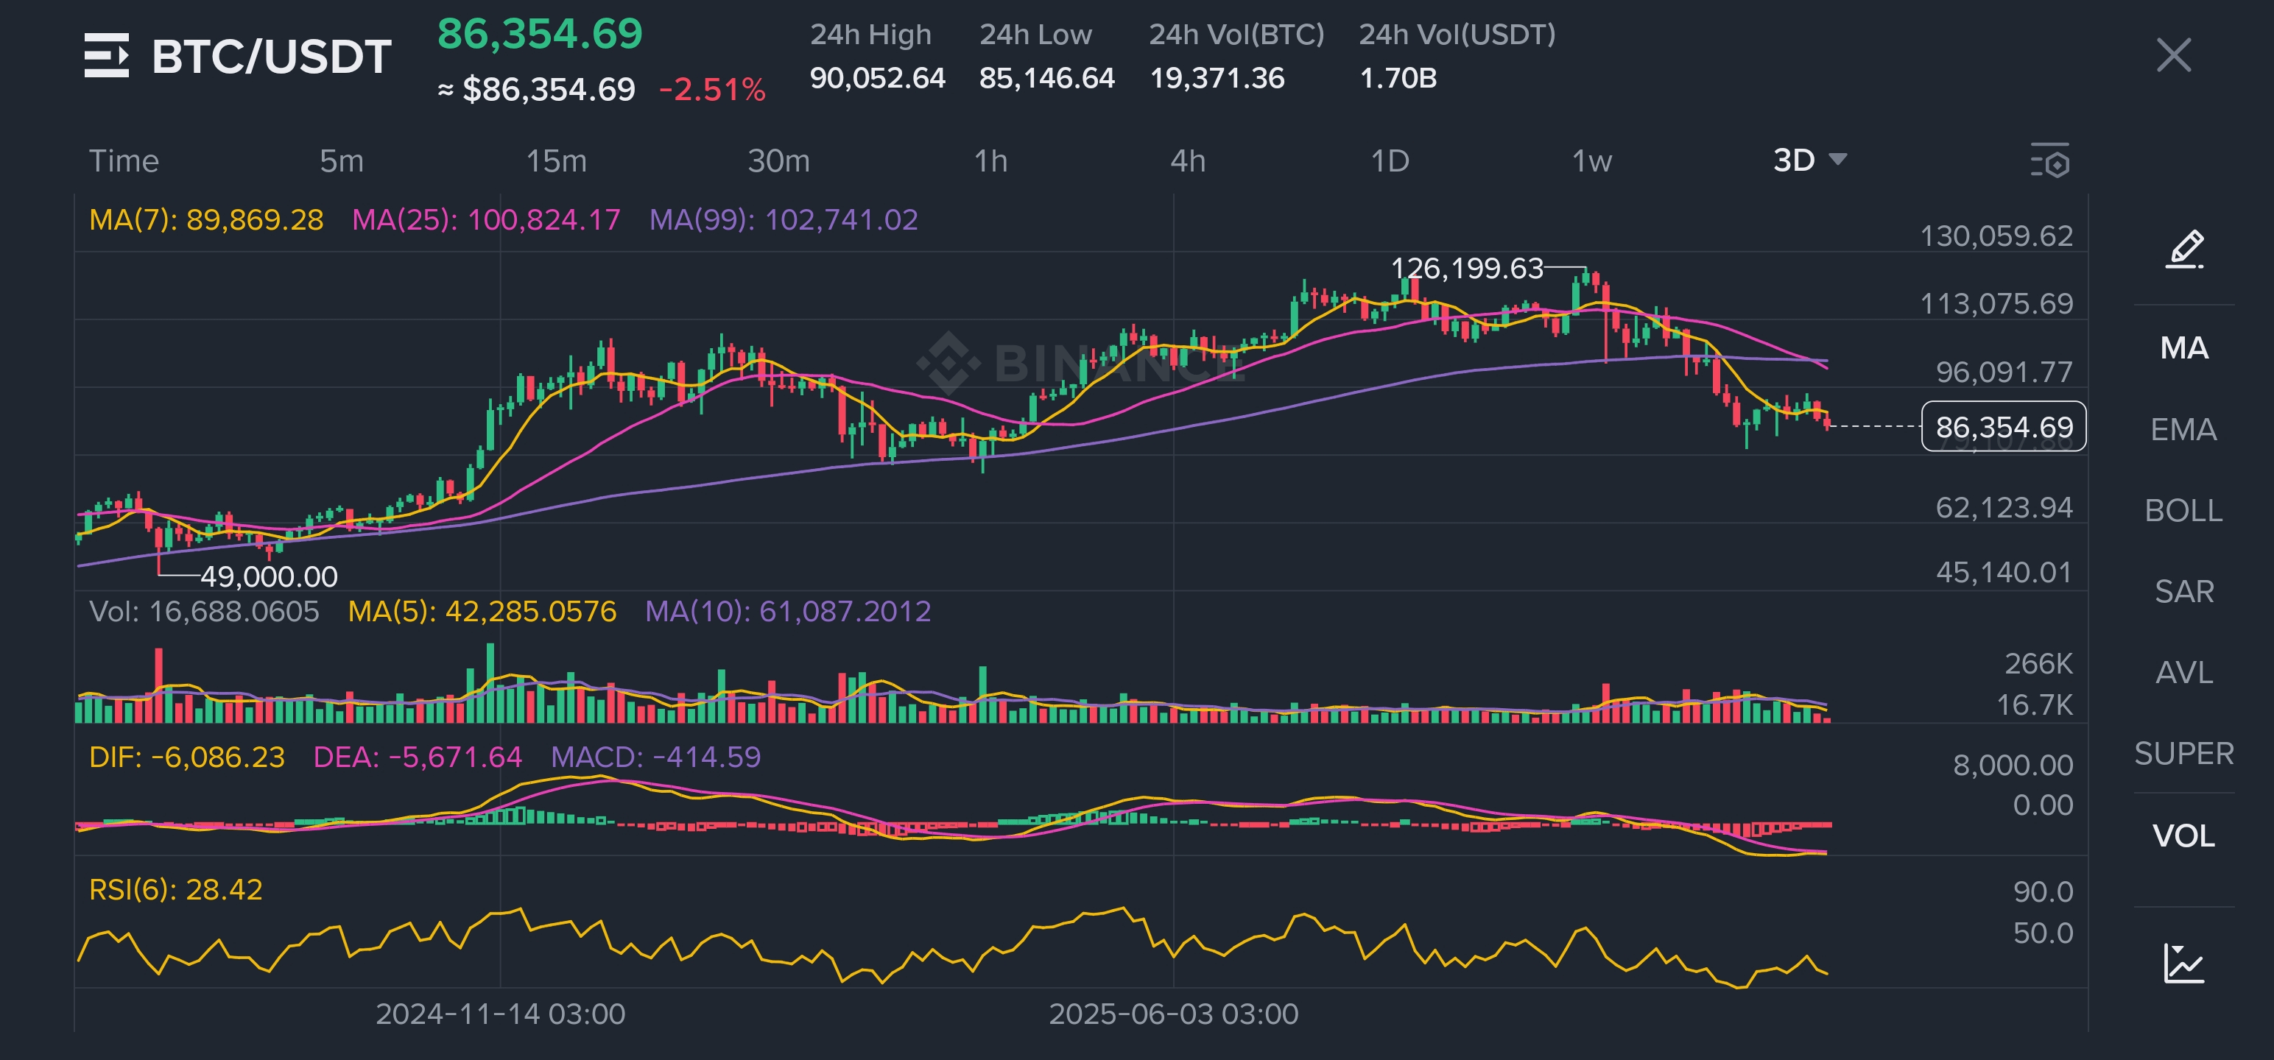2274x1060 pixels.
Task: Open chart indicator settings icon
Action: [2050, 161]
